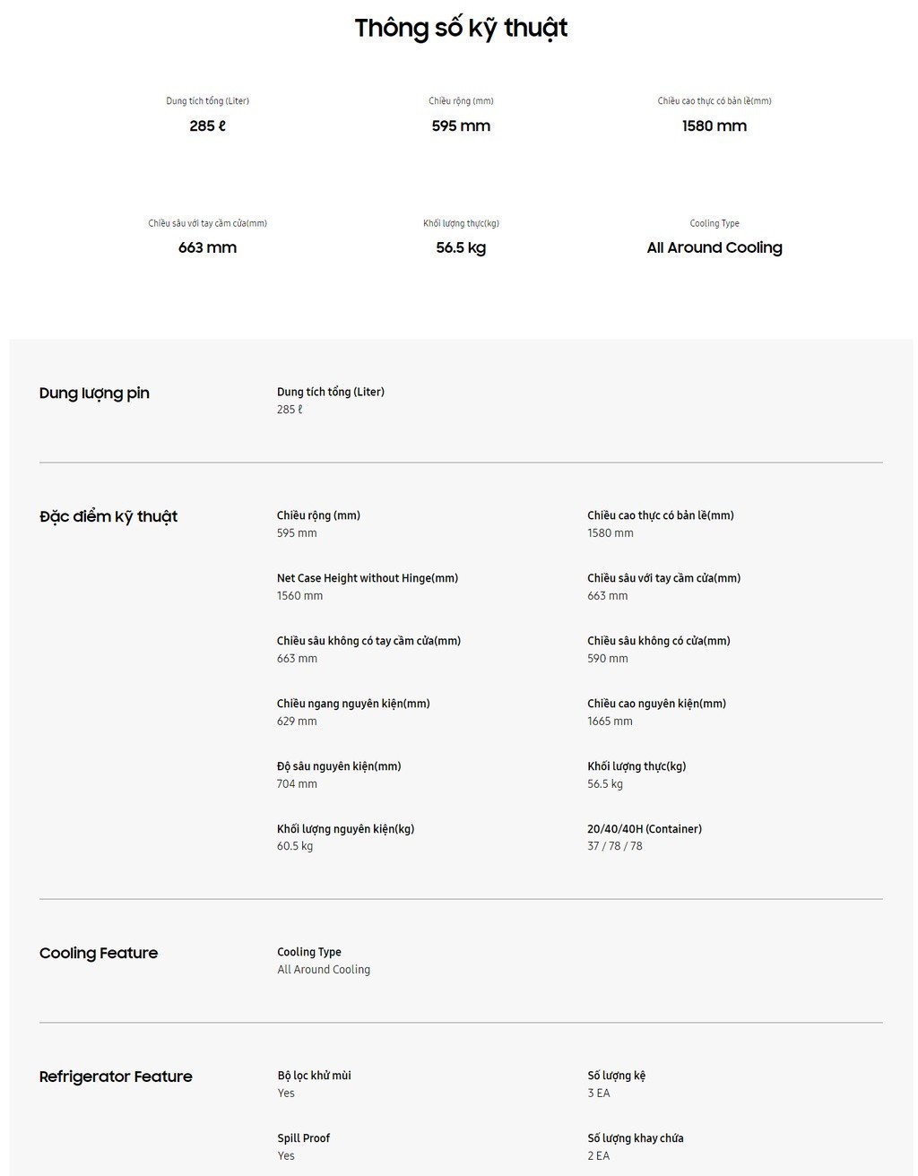
Task: Click the 56.5 kg net weight summary
Action: point(461,248)
